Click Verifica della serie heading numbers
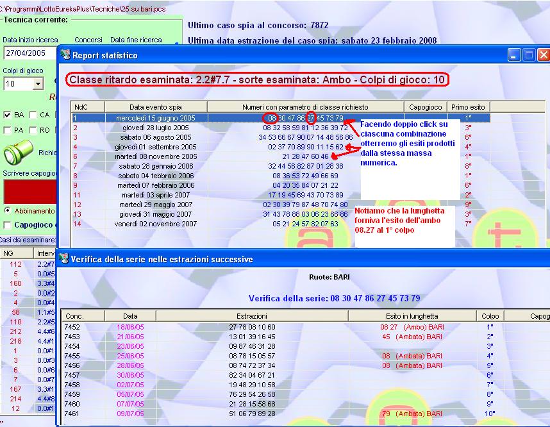 375,298
